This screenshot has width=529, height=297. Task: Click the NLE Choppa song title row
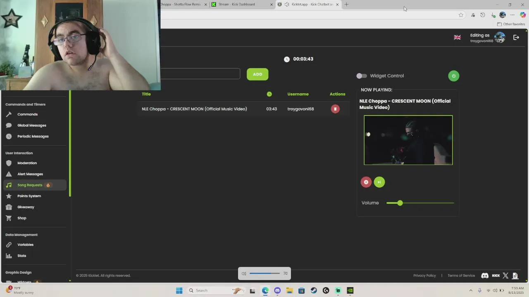(194, 109)
